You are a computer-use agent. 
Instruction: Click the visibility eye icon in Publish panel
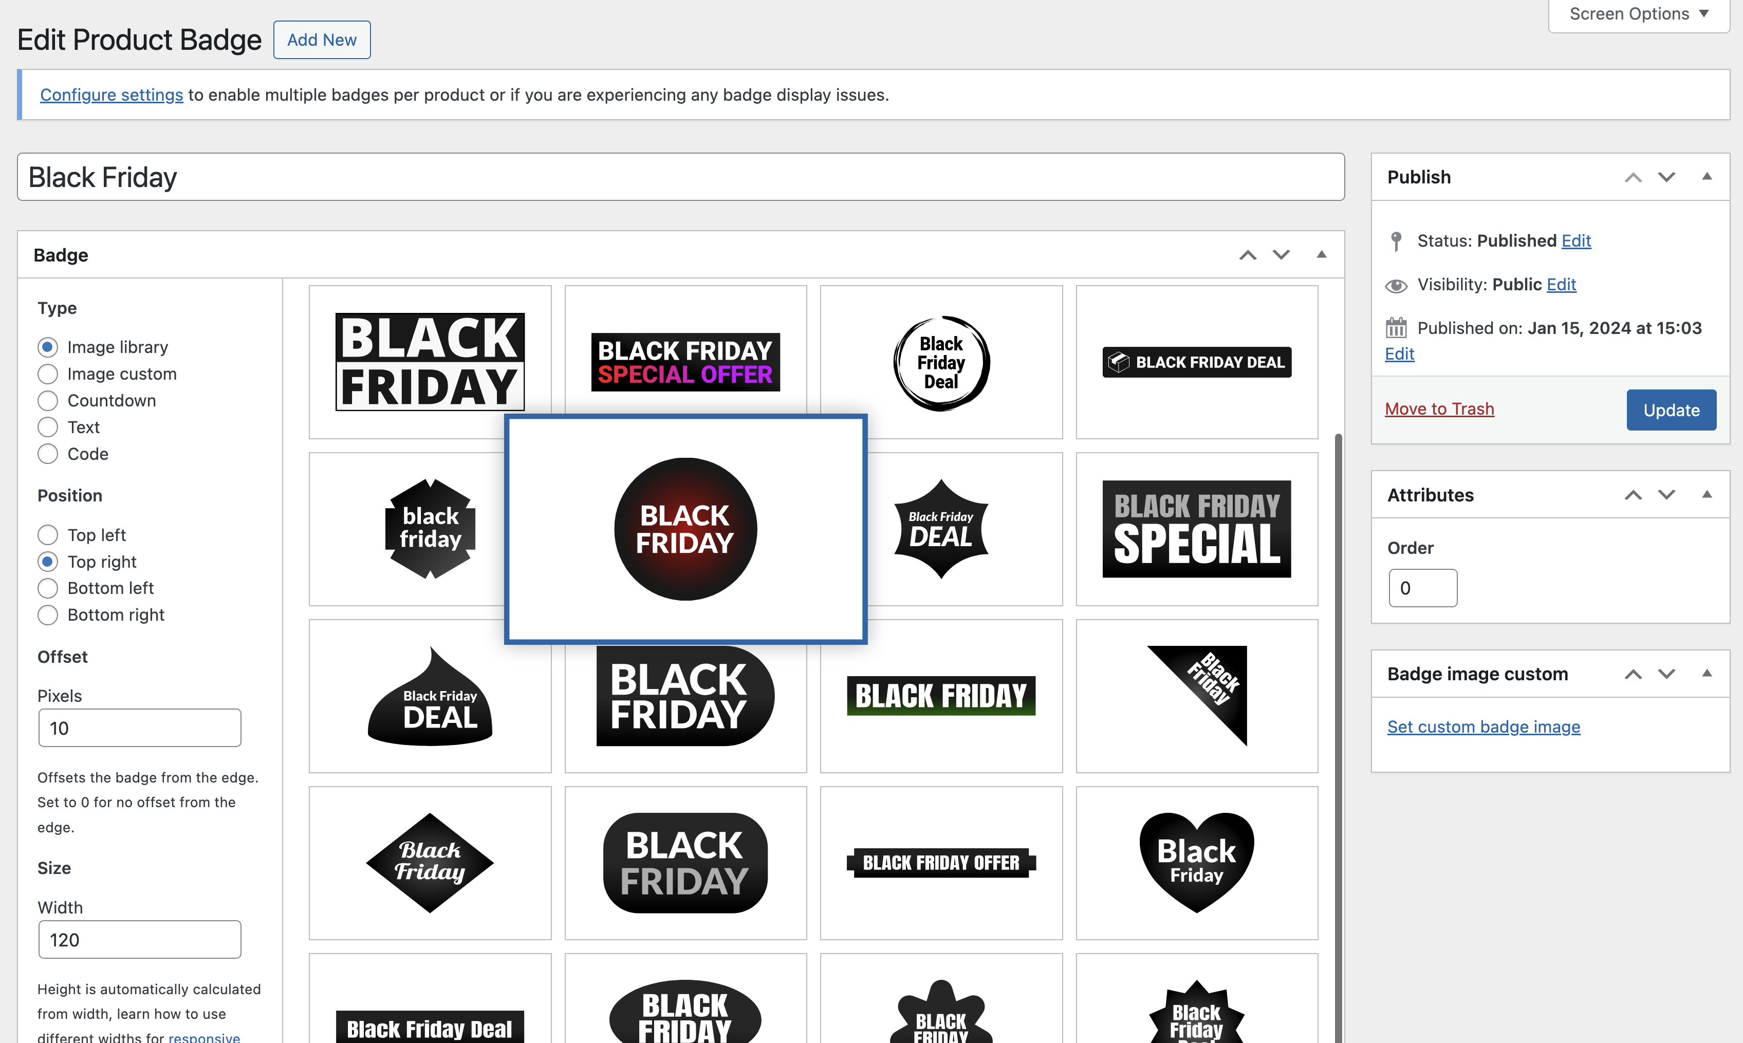click(1396, 285)
